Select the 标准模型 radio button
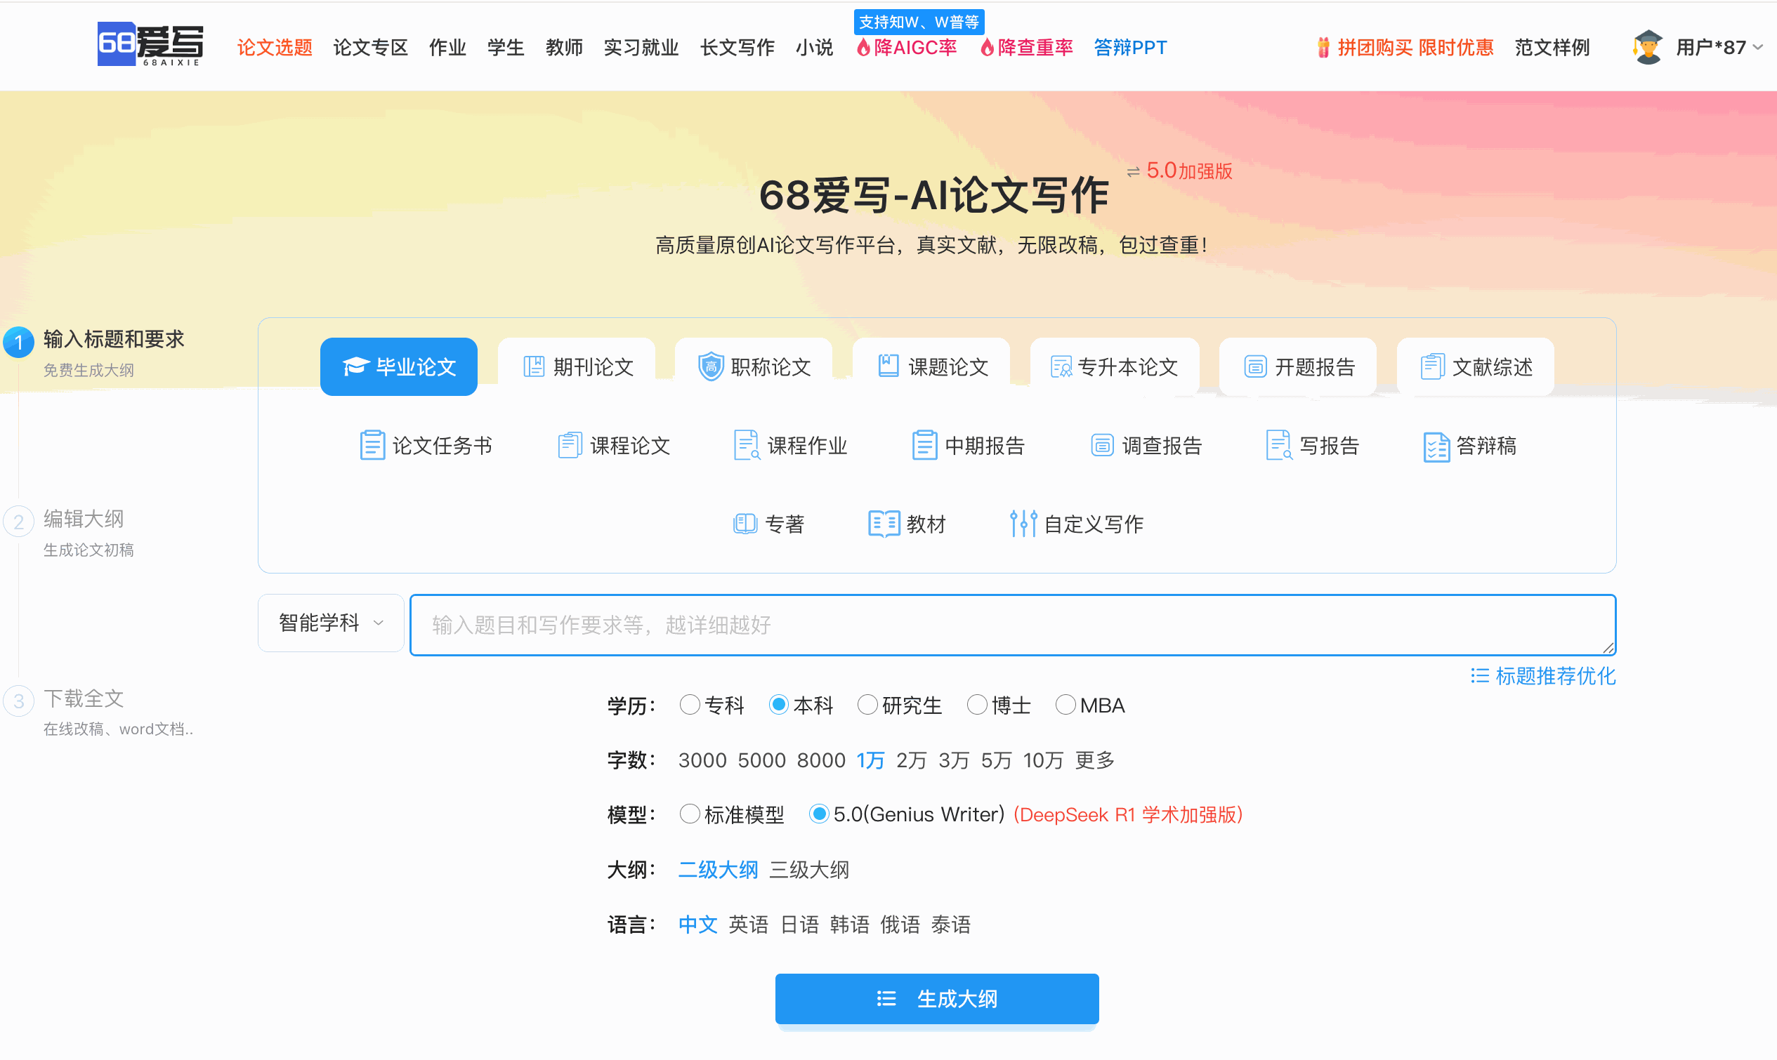This screenshot has height=1060, width=1777. tap(690, 814)
